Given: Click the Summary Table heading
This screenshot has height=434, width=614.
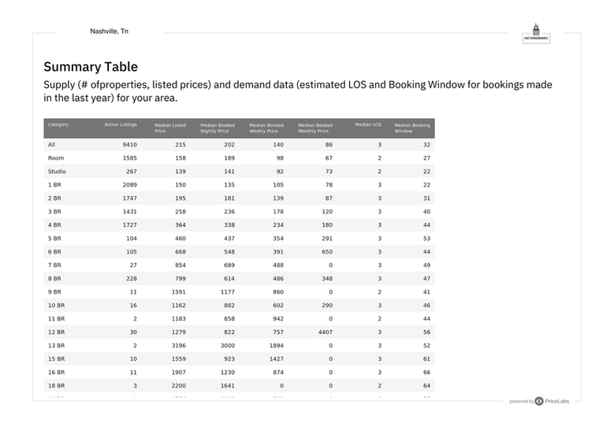Looking at the screenshot, I should [x=91, y=67].
